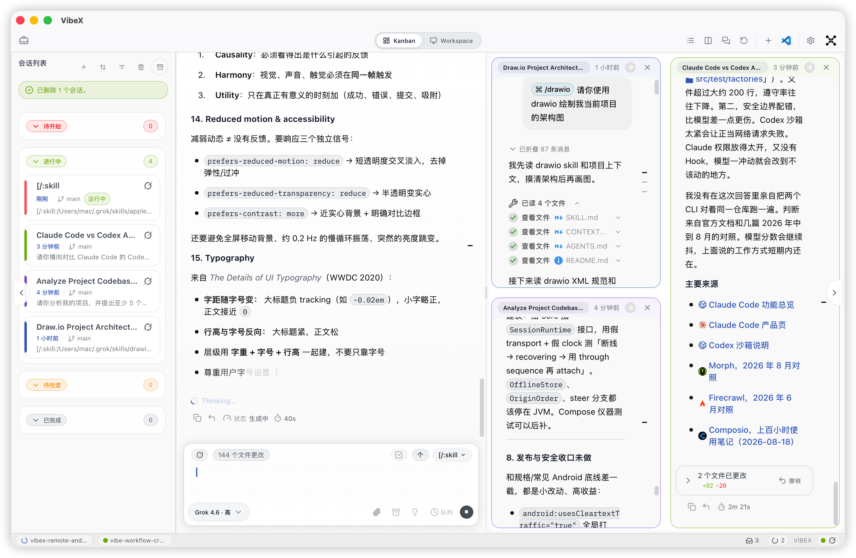The height and width of the screenshot is (558, 856).
Task: Open the Claude Code 功能总览 link
Action: coord(751,305)
